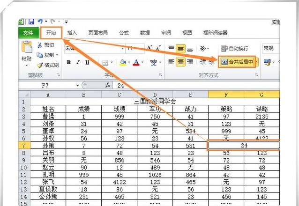Open the 文件 tab

coord(29,33)
